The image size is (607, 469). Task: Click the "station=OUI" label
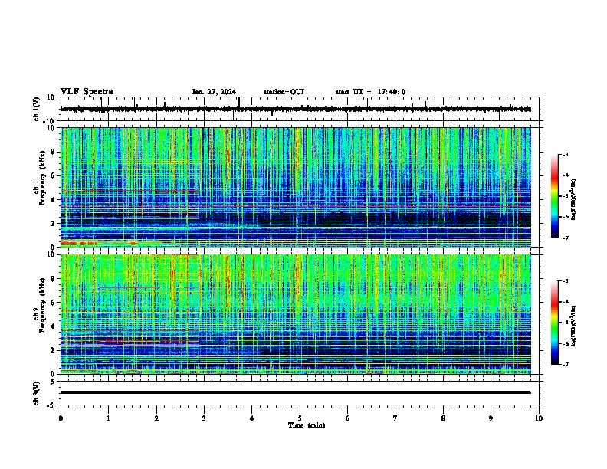click(284, 92)
